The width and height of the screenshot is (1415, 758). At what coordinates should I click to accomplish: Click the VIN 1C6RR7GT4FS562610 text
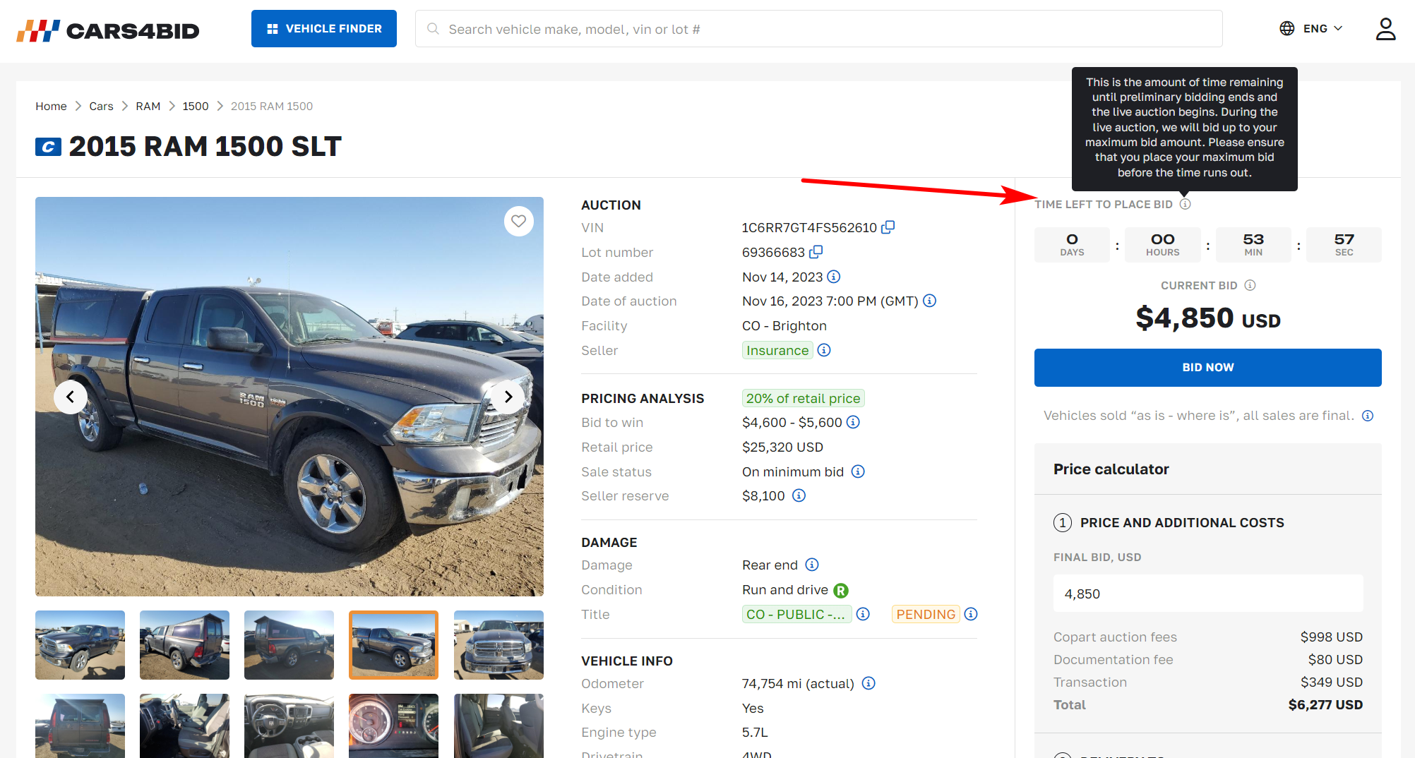pos(809,227)
